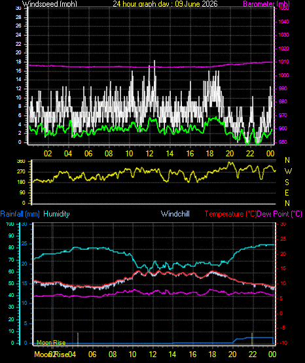
Task: Click barometer scale value 960
Action: pyautogui.click(x=283, y=128)
